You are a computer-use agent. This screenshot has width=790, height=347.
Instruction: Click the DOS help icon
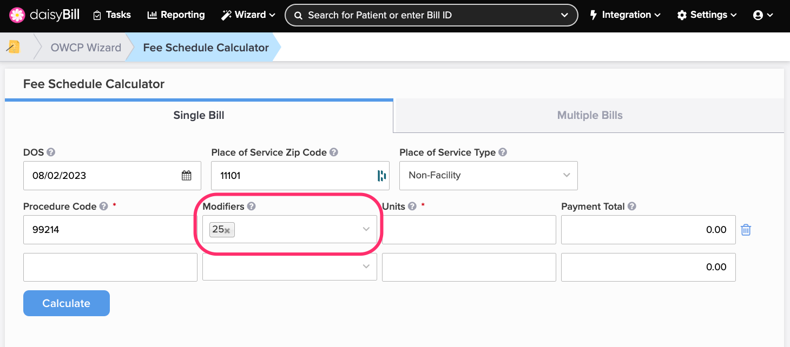point(51,152)
